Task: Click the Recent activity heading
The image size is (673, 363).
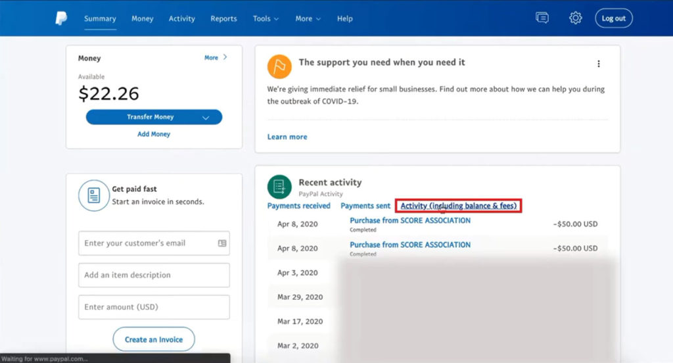Action: coord(330,182)
